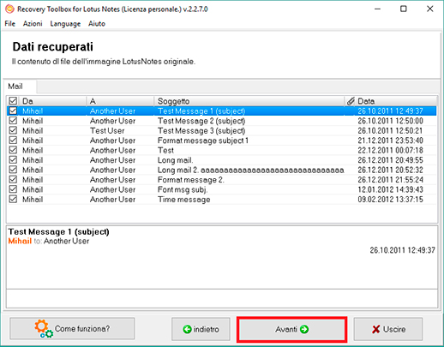
Task: Click the preview pane date 26.10.2011 12:49:37
Action: point(402,250)
